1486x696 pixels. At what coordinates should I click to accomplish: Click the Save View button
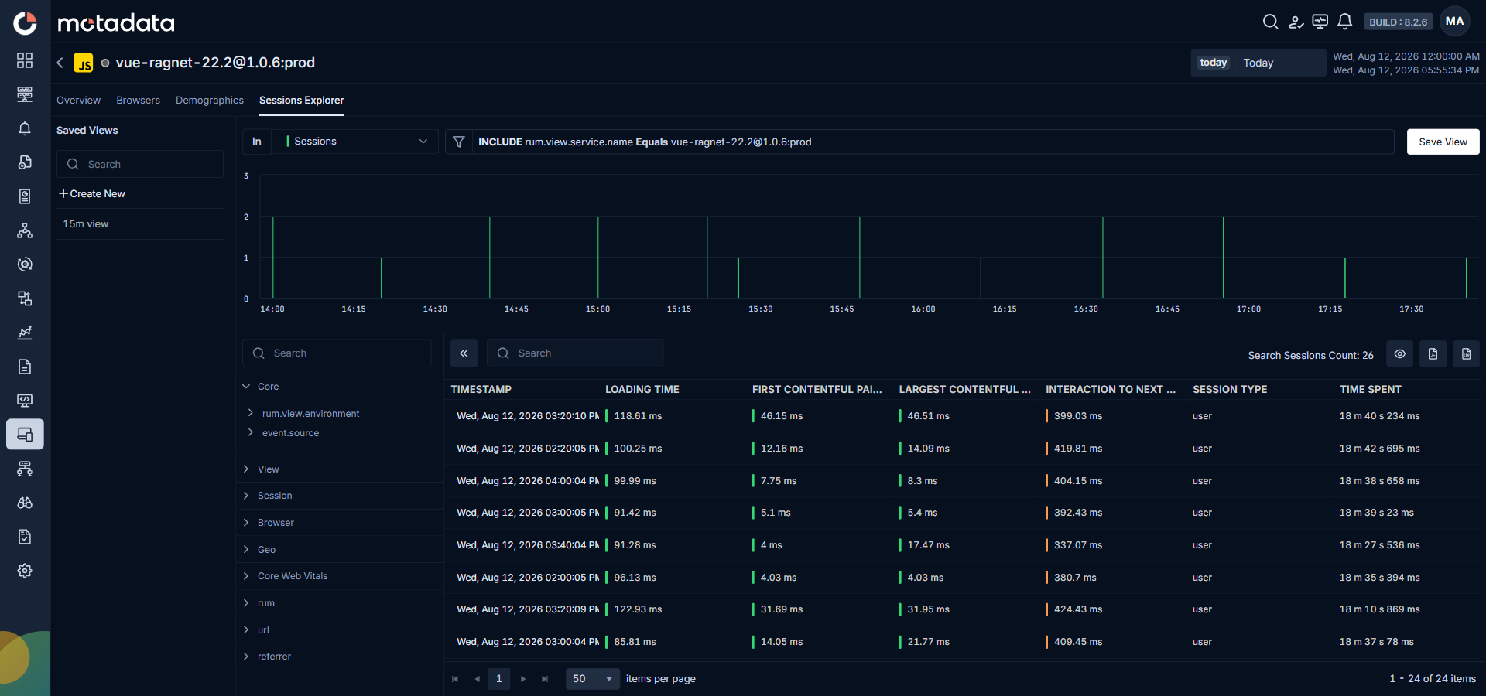pyautogui.click(x=1443, y=142)
